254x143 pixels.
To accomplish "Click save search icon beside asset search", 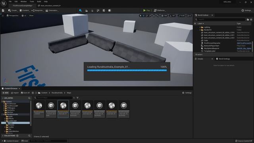I will point(74,98).
